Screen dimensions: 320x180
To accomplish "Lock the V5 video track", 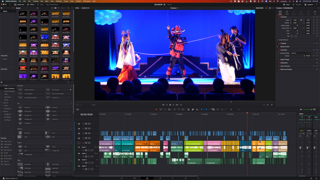I will tap(83, 124).
